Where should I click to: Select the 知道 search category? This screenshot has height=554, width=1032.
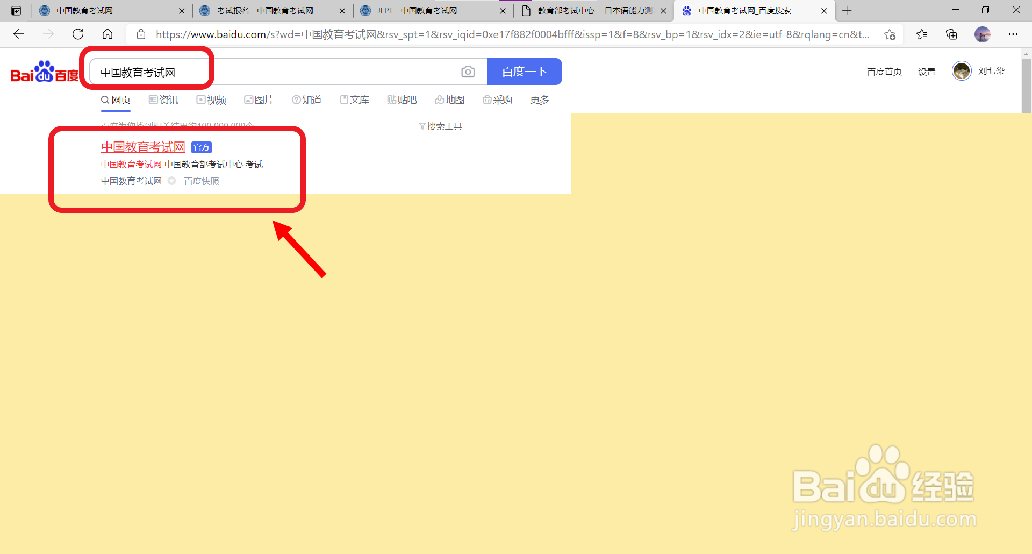pyautogui.click(x=306, y=100)
